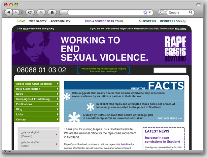Open the history dropdown beside forward button
The image size is (208, 158).
pyautogui.click(x=21, y=12)
